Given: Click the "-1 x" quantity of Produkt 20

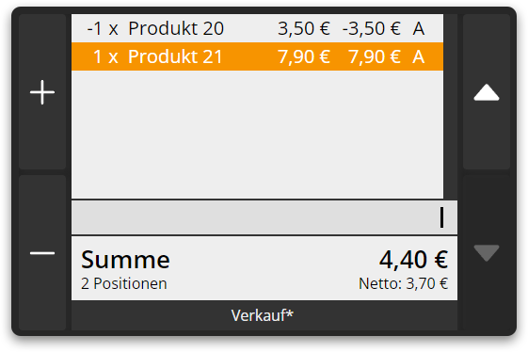Looking at the screenshot, I should (103, 28).
